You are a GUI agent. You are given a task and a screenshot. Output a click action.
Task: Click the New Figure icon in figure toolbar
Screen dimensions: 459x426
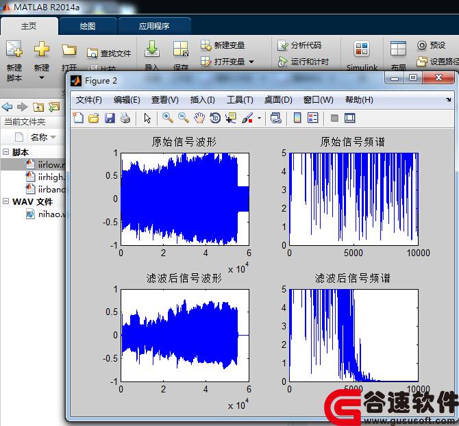(78, 118)
